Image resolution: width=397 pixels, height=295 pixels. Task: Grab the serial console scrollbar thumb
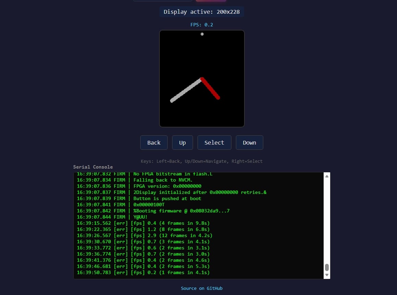[326, 268]
